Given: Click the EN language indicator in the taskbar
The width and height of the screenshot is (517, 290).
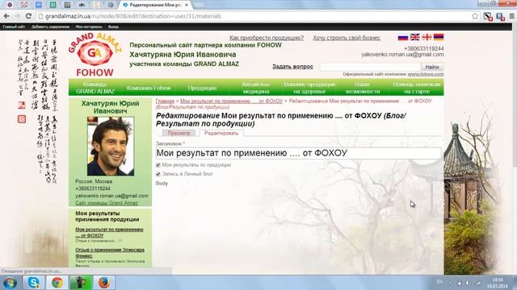Looking at the screenshot, I should click(439, 282).
